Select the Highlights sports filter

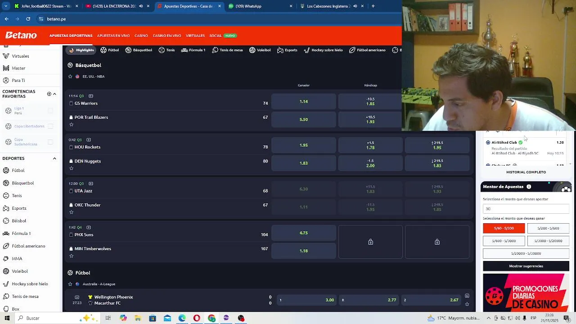click(81, 50)
